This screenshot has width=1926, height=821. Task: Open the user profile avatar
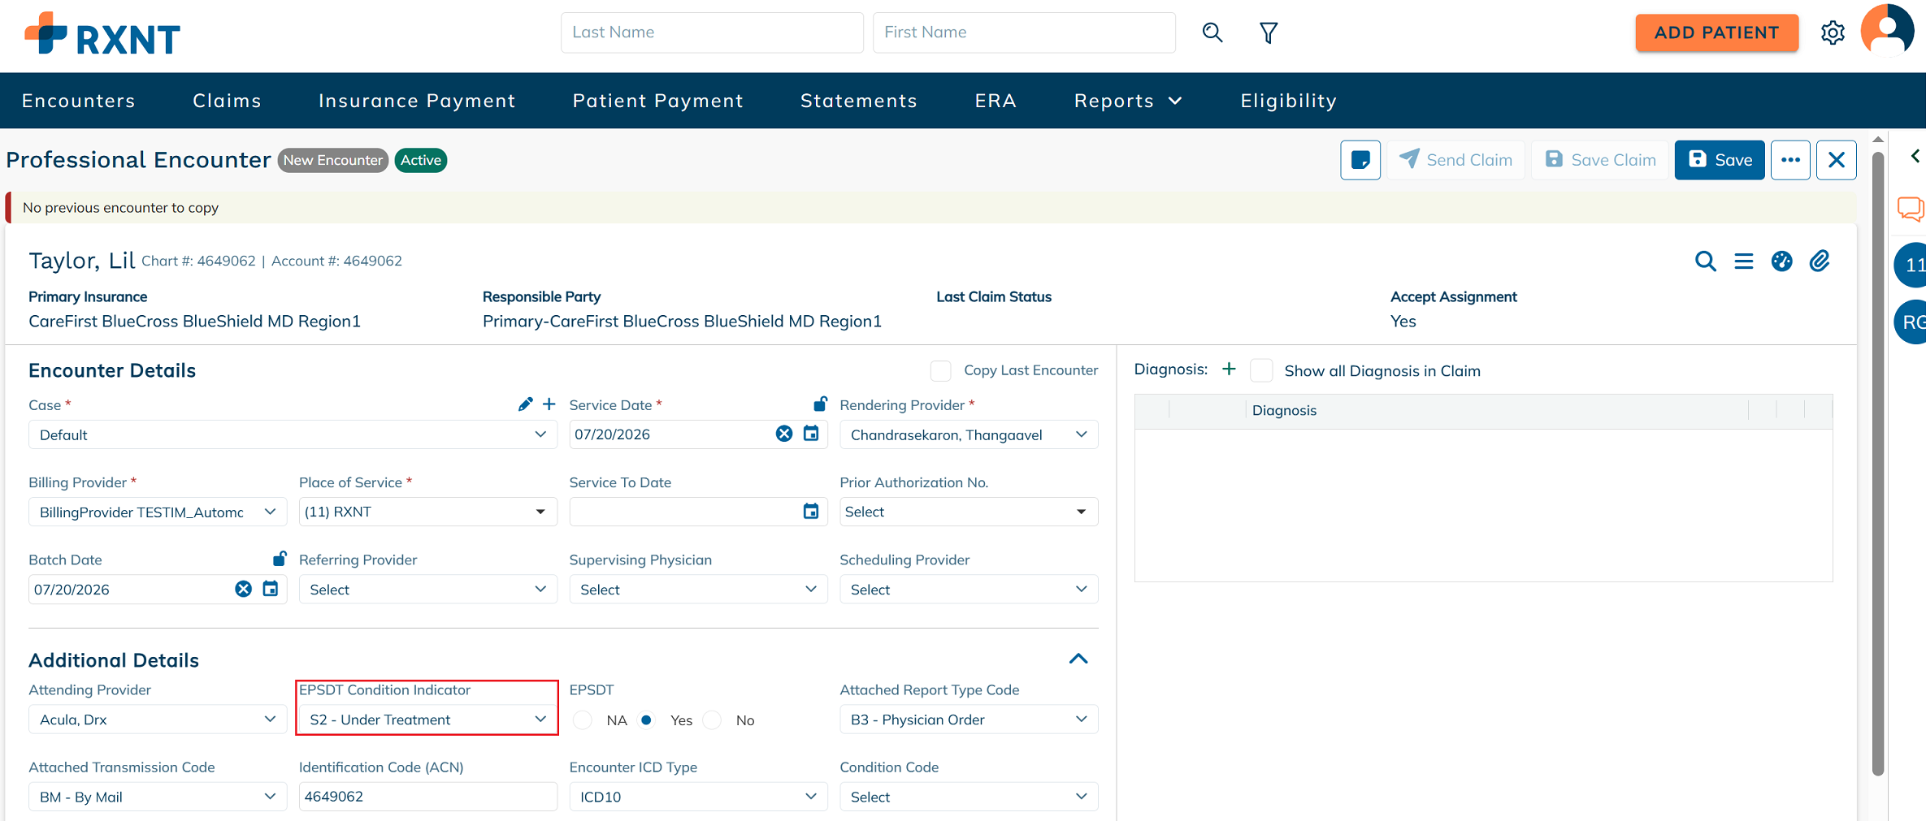(x=1887, y=30)
